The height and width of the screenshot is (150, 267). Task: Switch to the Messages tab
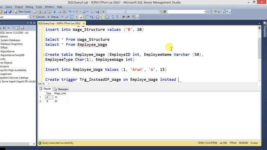[x=61, y=89]
